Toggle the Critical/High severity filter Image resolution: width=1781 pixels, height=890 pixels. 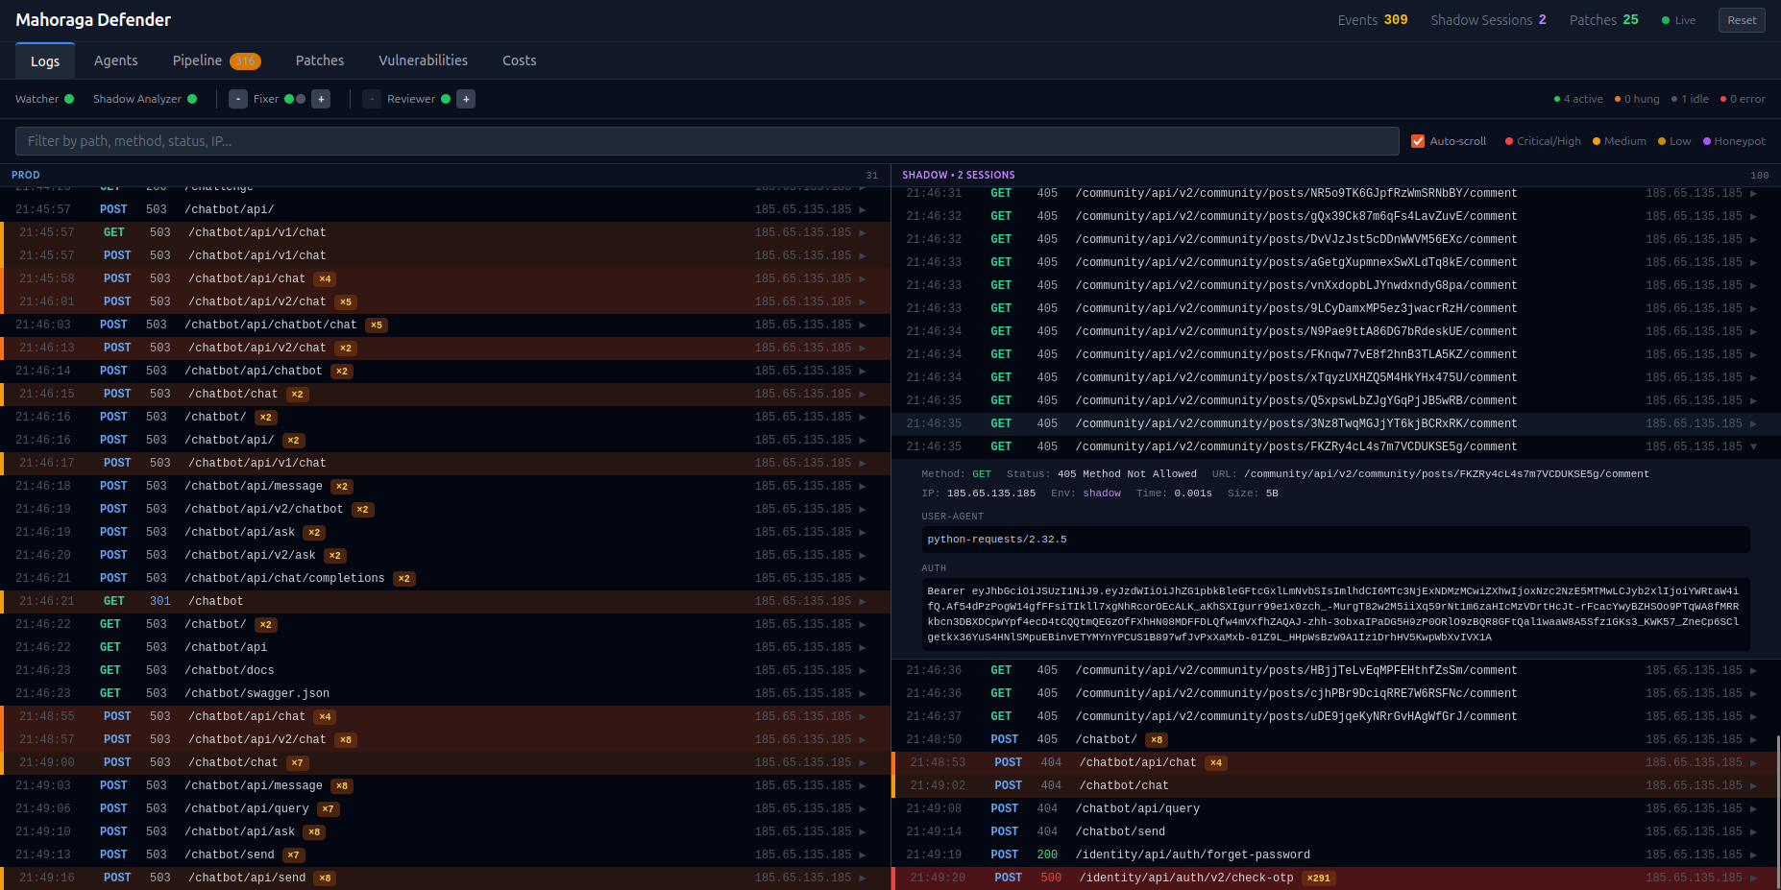(x=1543, y=141)
